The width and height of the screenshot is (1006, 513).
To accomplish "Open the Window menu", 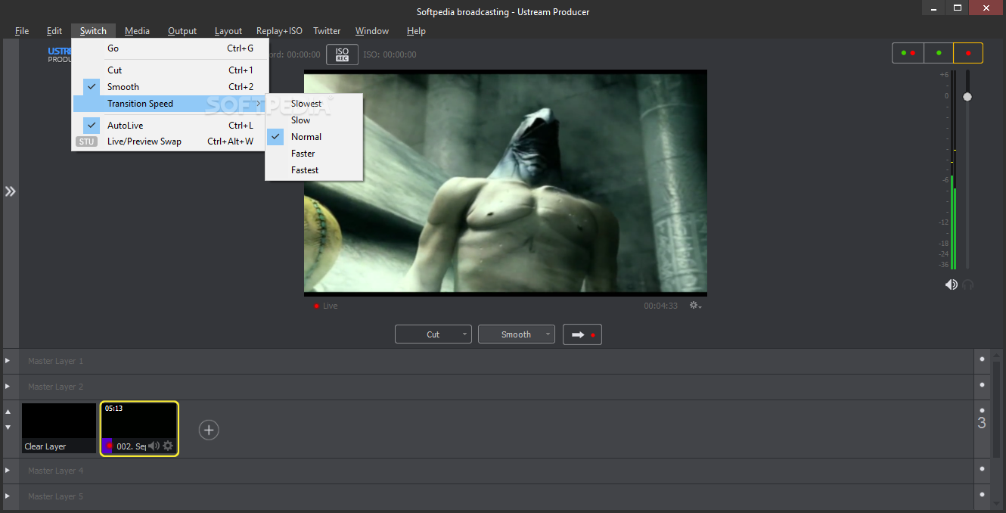I will (x=372, y=31).
